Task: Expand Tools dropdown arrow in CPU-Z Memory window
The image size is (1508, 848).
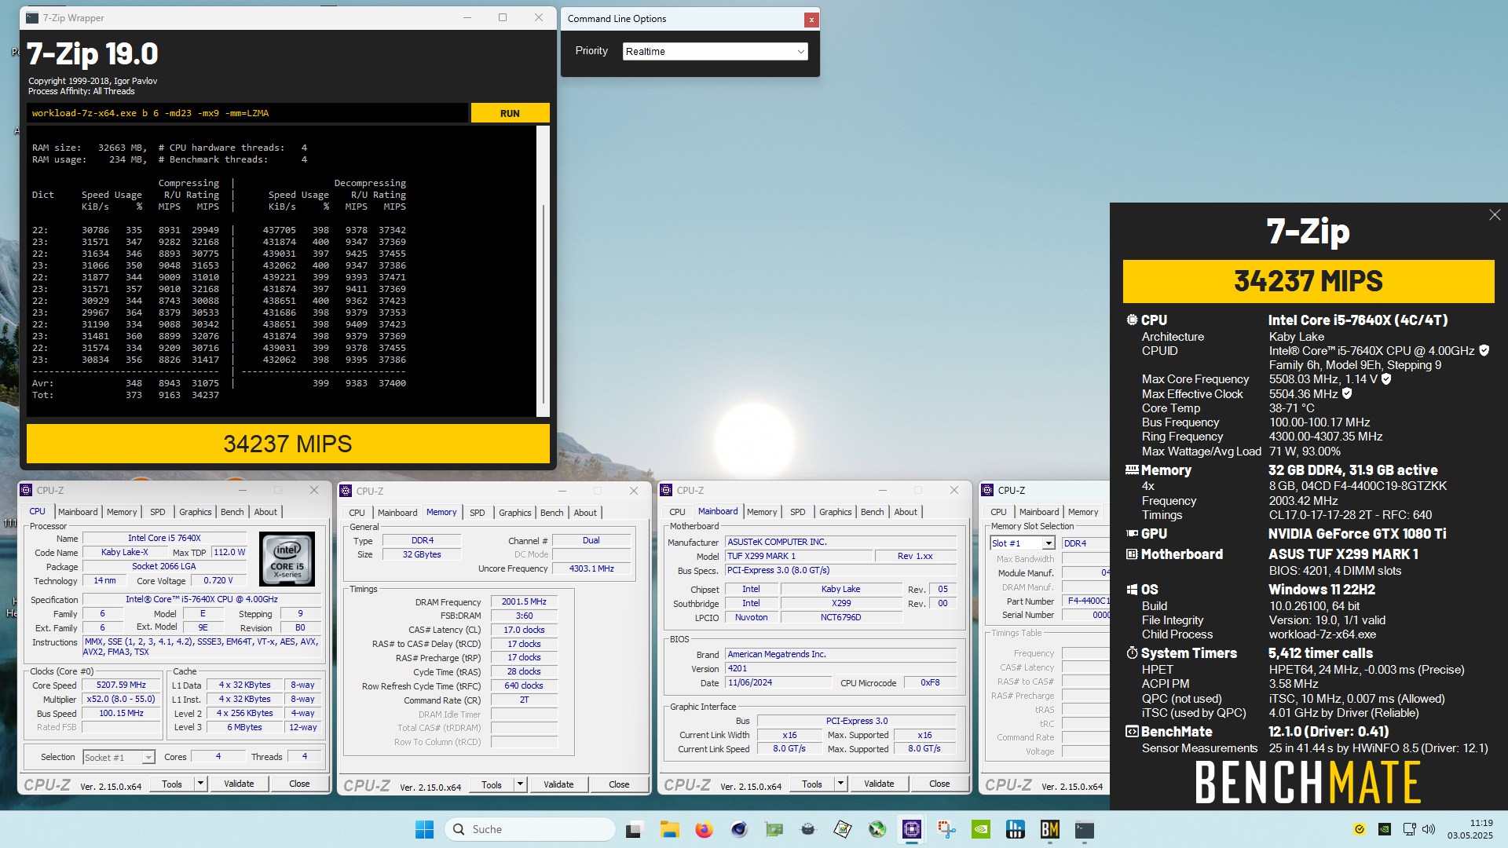Action: point(520,784)
